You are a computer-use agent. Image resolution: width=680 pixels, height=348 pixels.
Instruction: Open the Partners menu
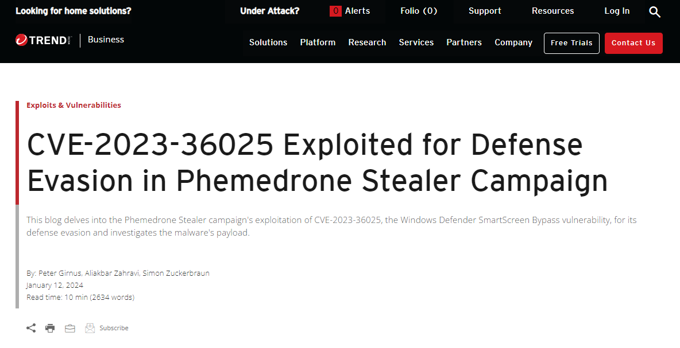[464, 42]
